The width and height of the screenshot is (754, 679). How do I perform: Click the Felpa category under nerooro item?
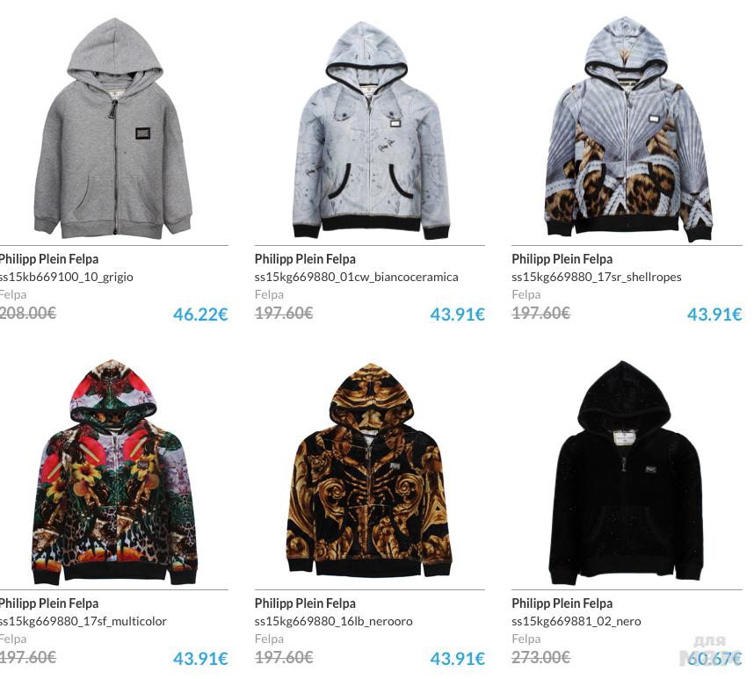tap(269, 639)
